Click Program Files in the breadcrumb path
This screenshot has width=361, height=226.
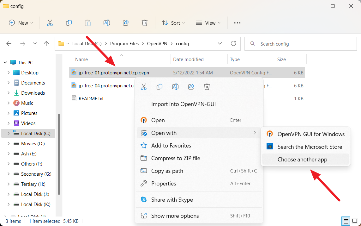[124, 44]
